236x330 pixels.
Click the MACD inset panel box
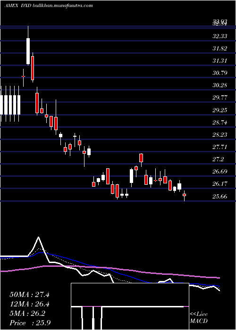pyautogui.click(x=130, y=306)
